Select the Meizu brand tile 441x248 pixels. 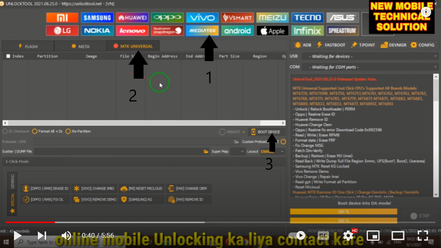(x=272, y=18)
